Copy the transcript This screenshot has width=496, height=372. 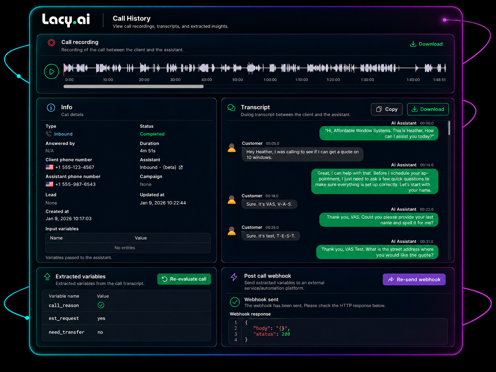click(x=387, y=109)
